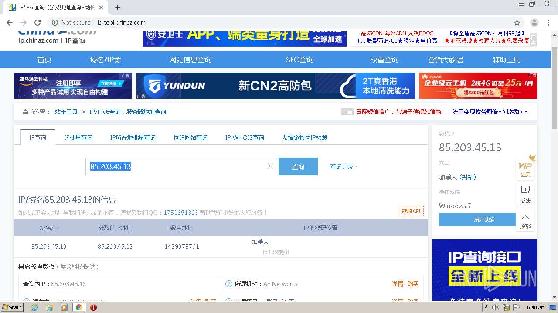Click the Chrome taskbar icon
This screenshot has height=313, width=558.
coord(79,307)
